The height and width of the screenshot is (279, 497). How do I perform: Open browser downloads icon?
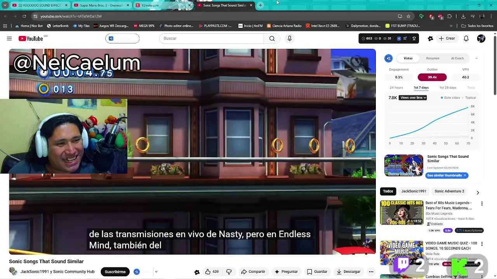point(463,16)
